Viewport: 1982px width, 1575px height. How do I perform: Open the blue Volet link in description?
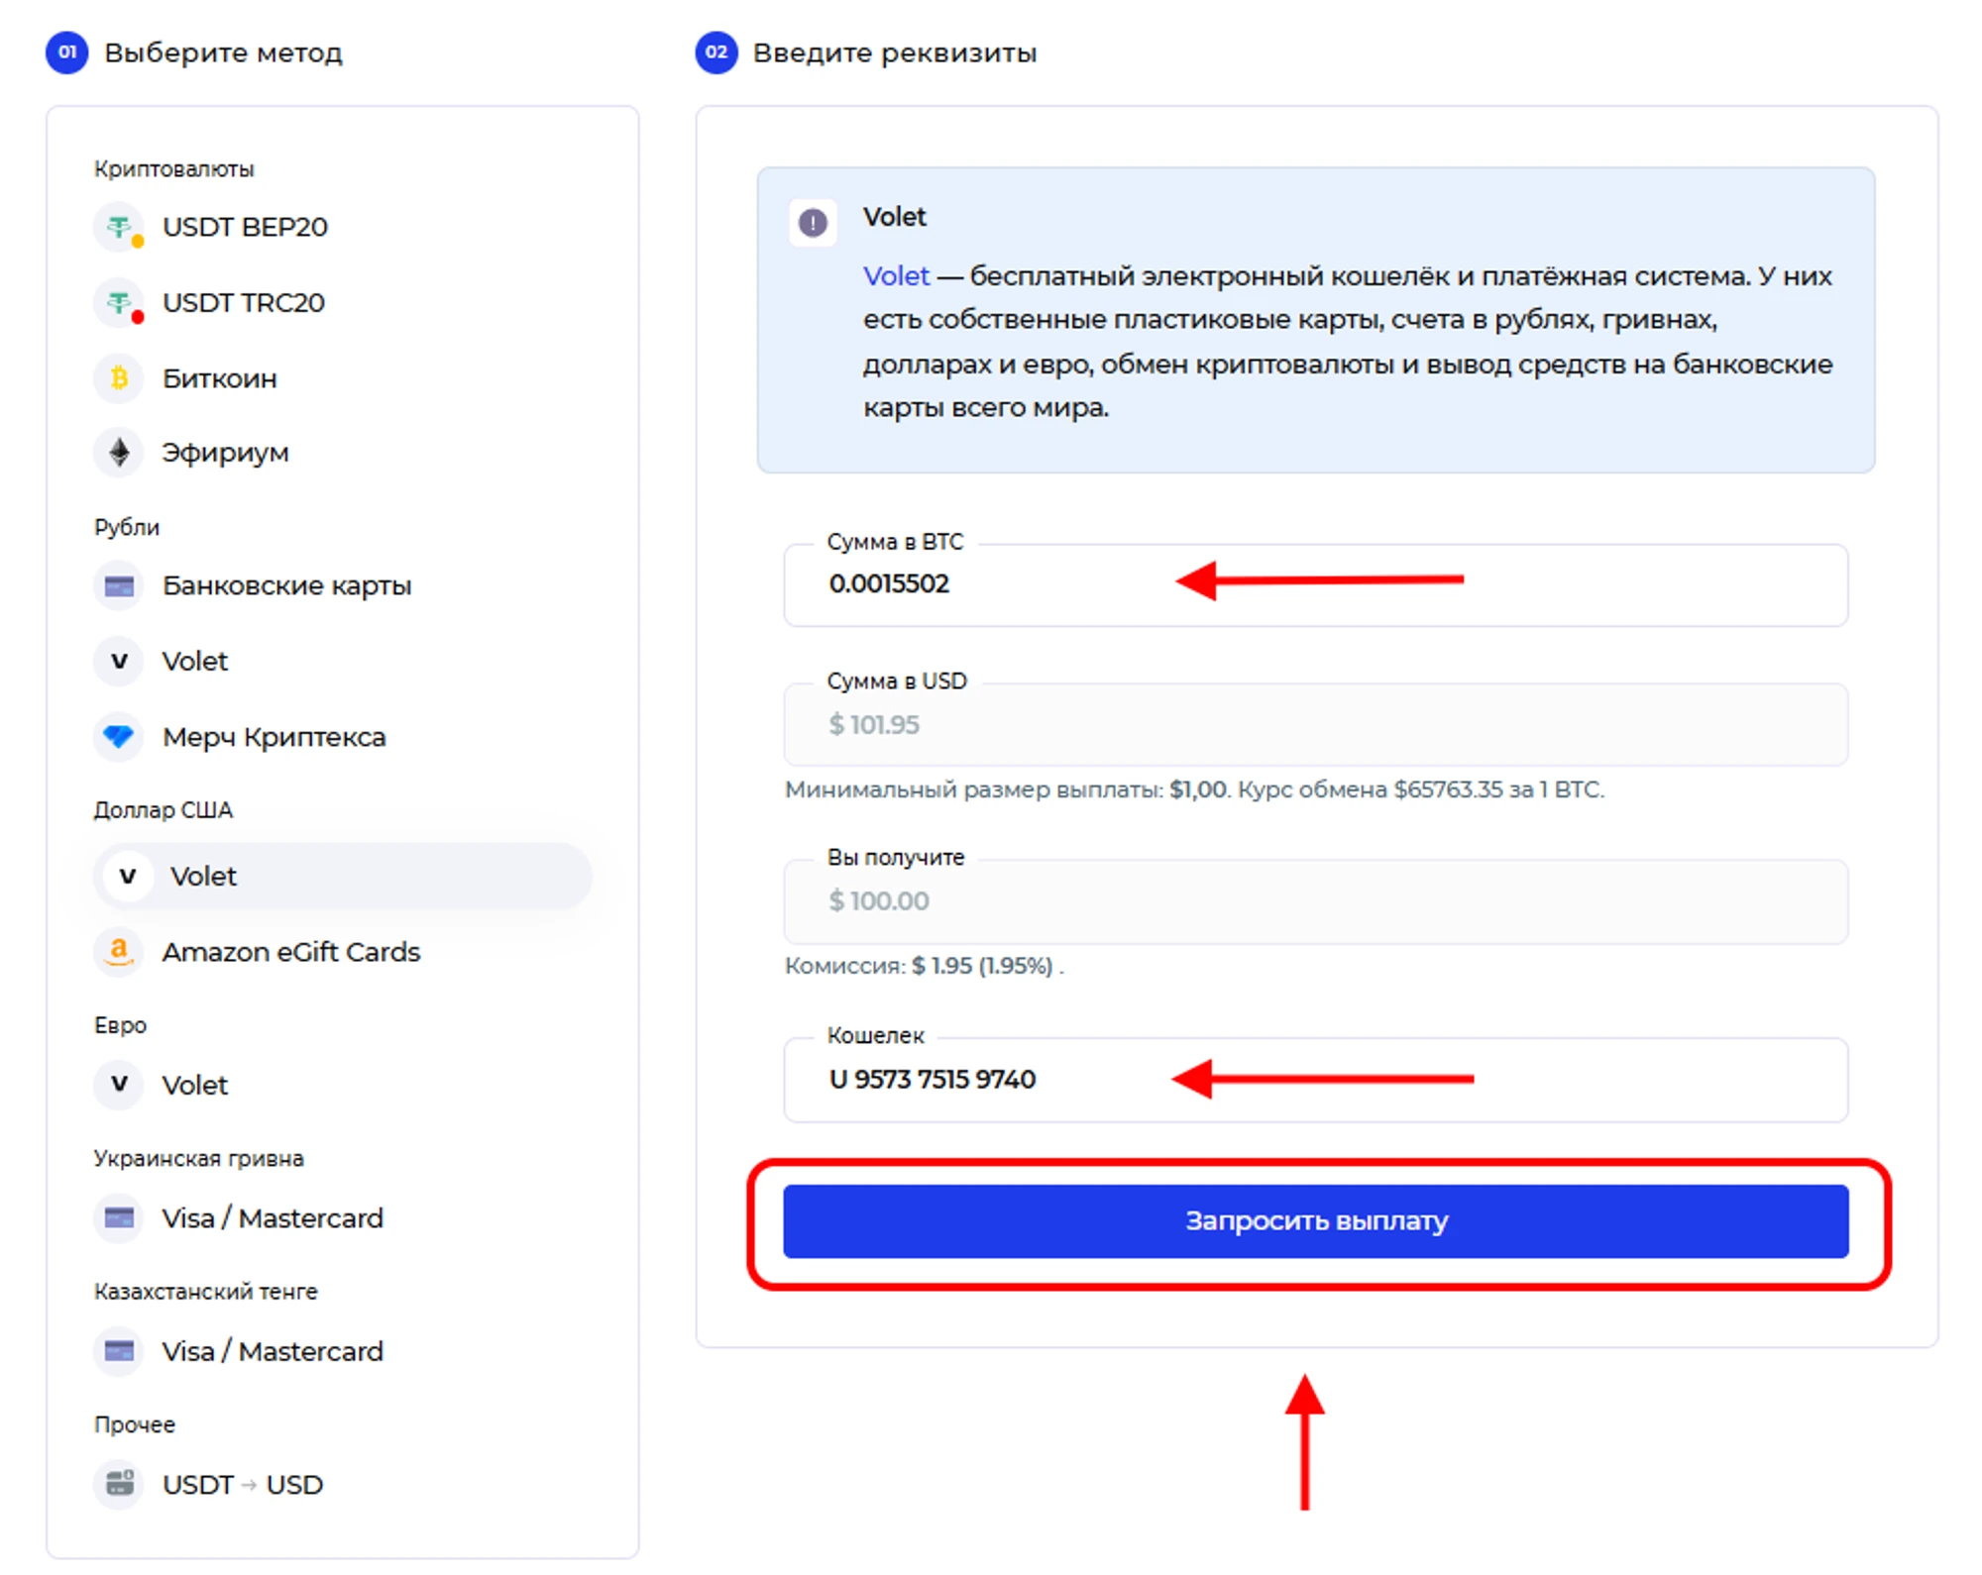coord(896,276)
